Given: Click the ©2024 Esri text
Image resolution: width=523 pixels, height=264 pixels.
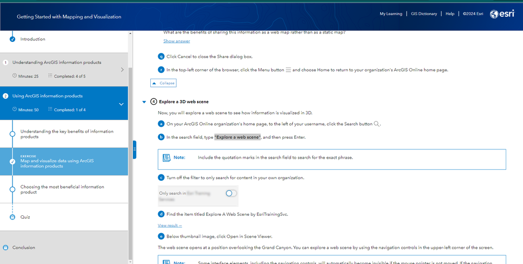Looking at the screenshot, I should point(473,14).
